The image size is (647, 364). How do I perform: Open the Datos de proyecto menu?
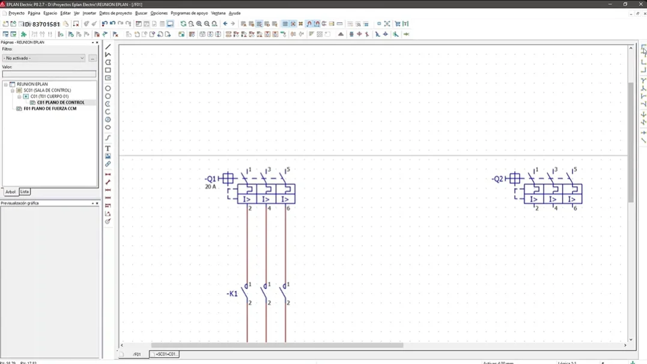(x=115, y=13)
